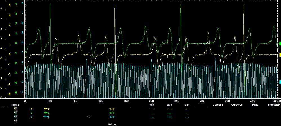Select the Cursor 2 header
This screenshot has width=281, height=126.
point(237,105)
